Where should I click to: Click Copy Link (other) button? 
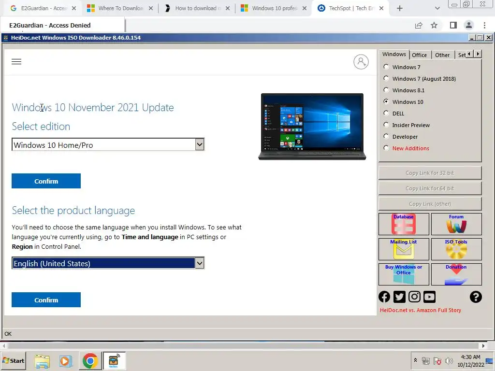click(430, 204)
